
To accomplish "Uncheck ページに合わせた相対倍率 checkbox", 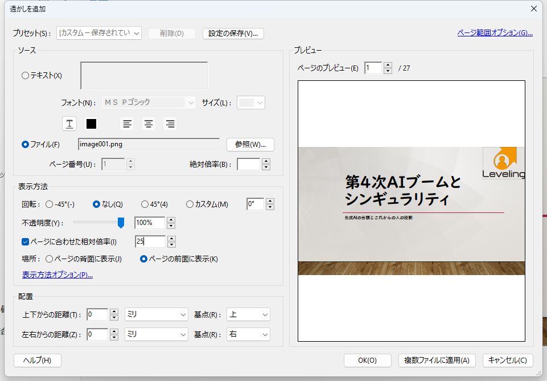I will point(24,241).
